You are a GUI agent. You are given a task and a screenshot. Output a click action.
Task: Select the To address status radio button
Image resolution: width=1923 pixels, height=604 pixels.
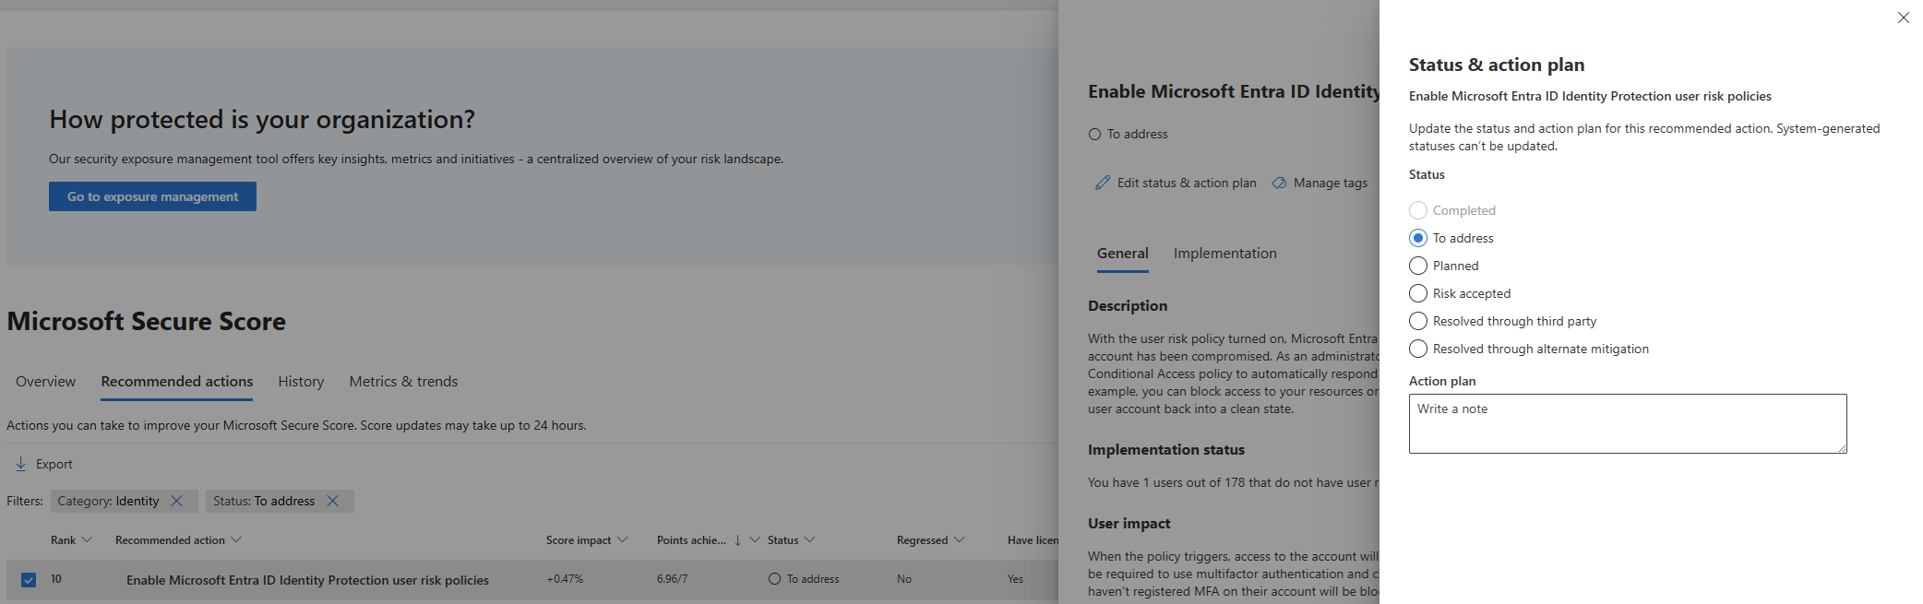pyautogui.click(x=1418, y=238)
